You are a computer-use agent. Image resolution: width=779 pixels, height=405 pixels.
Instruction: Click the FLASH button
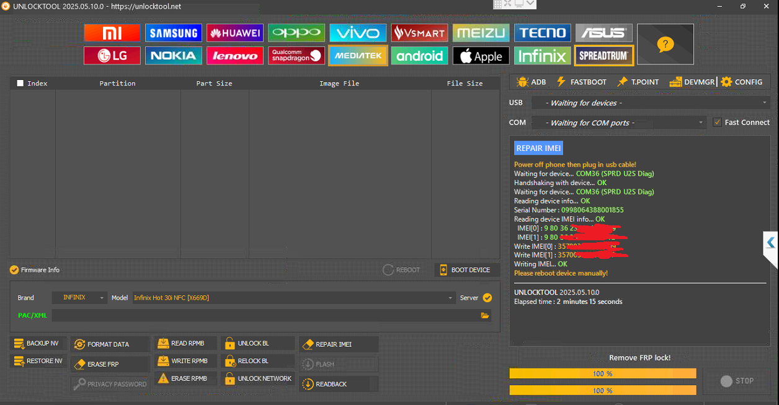point(339,364)
